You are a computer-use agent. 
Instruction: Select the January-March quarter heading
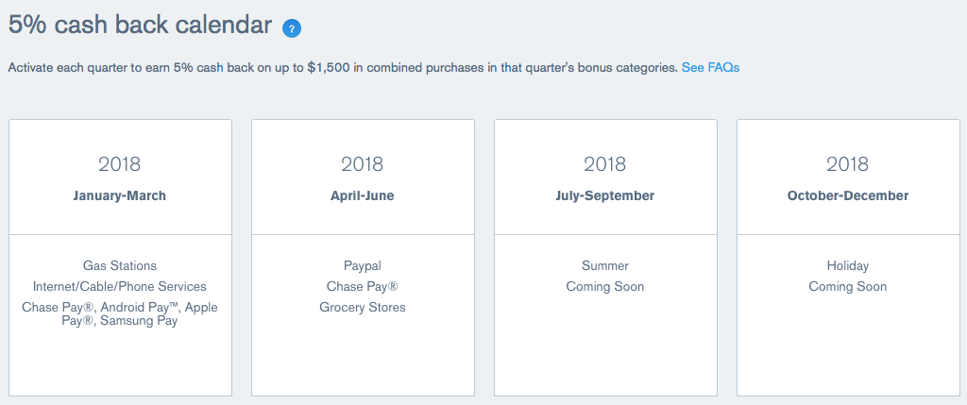(120, 196)
